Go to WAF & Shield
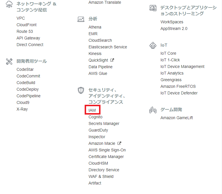222x194 pixels. pos(101,177)
